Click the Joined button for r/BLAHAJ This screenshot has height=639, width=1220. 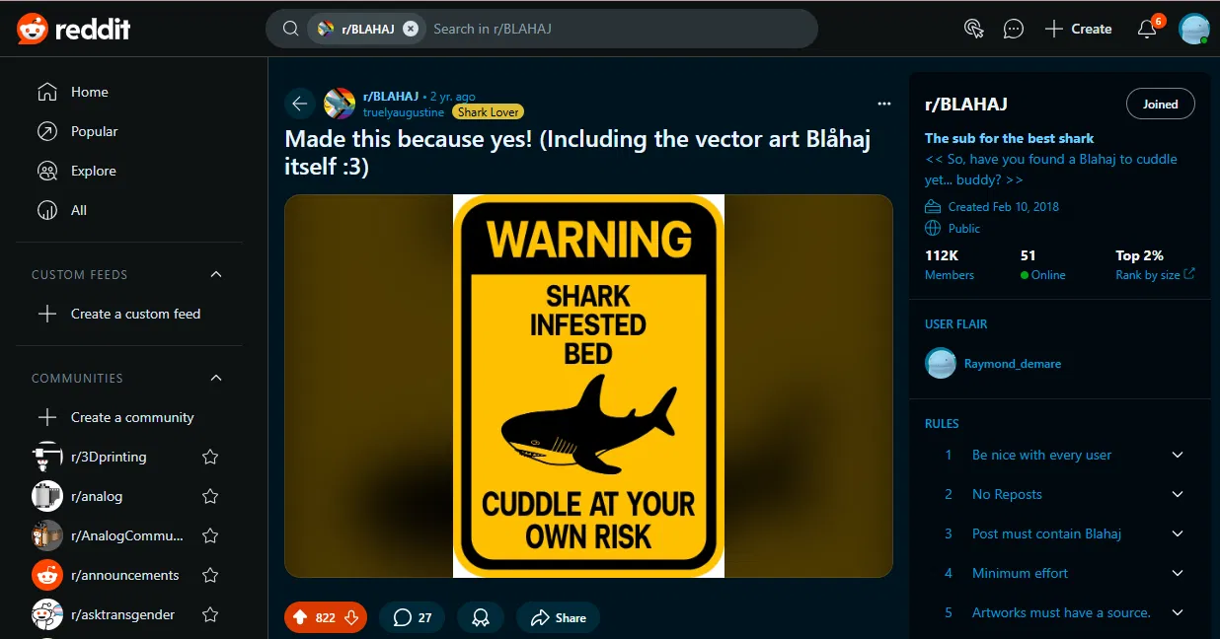(1161, 104)
